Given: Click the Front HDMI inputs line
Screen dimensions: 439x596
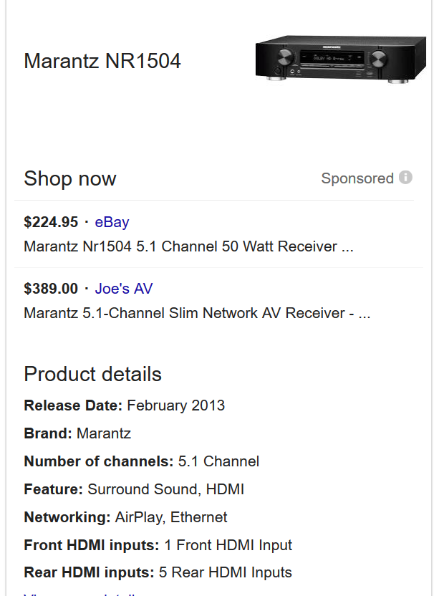Looking at the screenshot, I should point(158,545).
